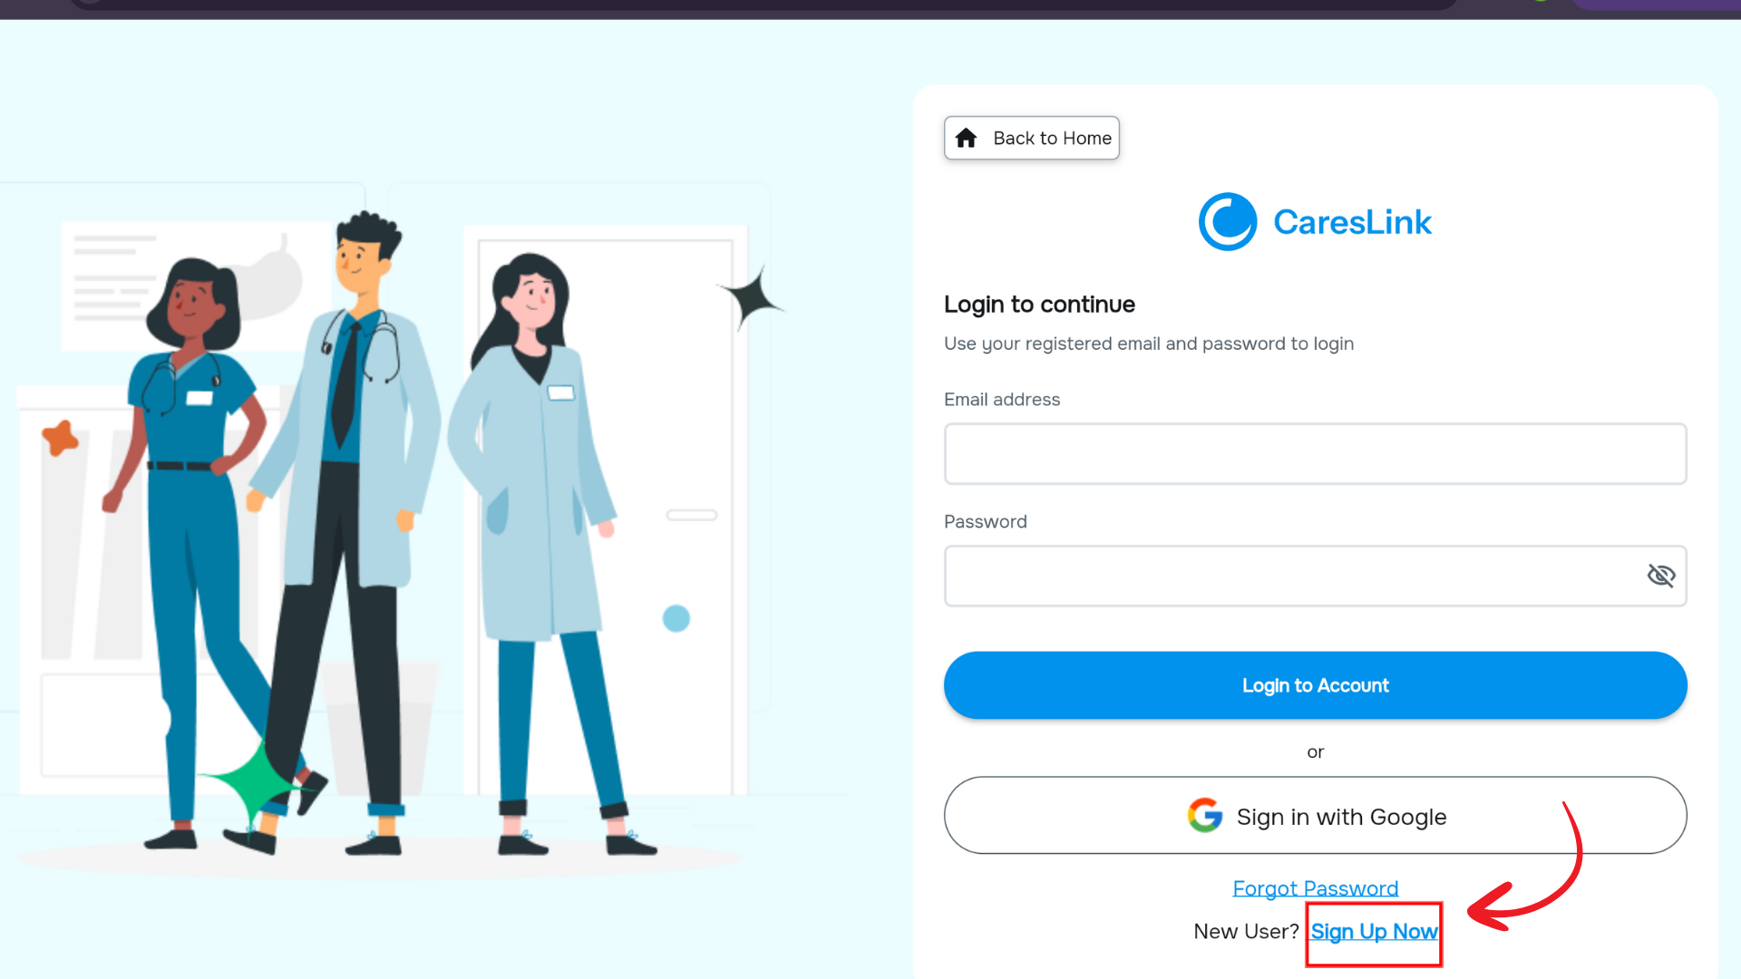Screen dimensions: 1741x979
Task: Click the Google G logo icon
Action: (x=1205, y=816)
